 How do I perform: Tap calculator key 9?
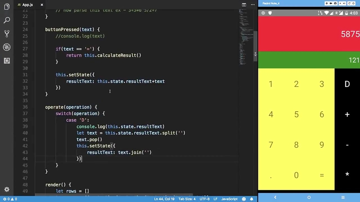(322, 145)
